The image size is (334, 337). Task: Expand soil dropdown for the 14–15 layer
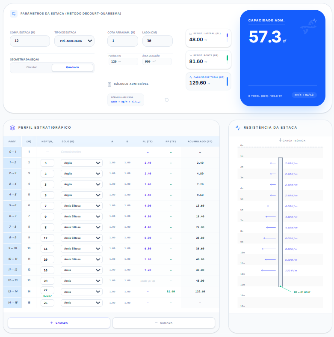(82, 303)
